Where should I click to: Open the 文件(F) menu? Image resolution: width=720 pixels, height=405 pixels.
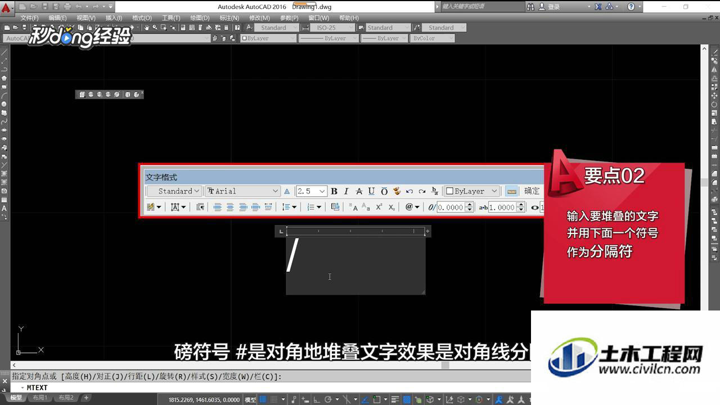[29, 18]
